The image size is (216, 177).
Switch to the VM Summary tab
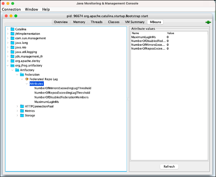coord(135,22)
